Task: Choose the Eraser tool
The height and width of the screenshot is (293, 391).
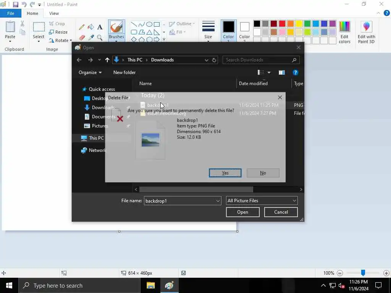Action: tap(82, 38)
